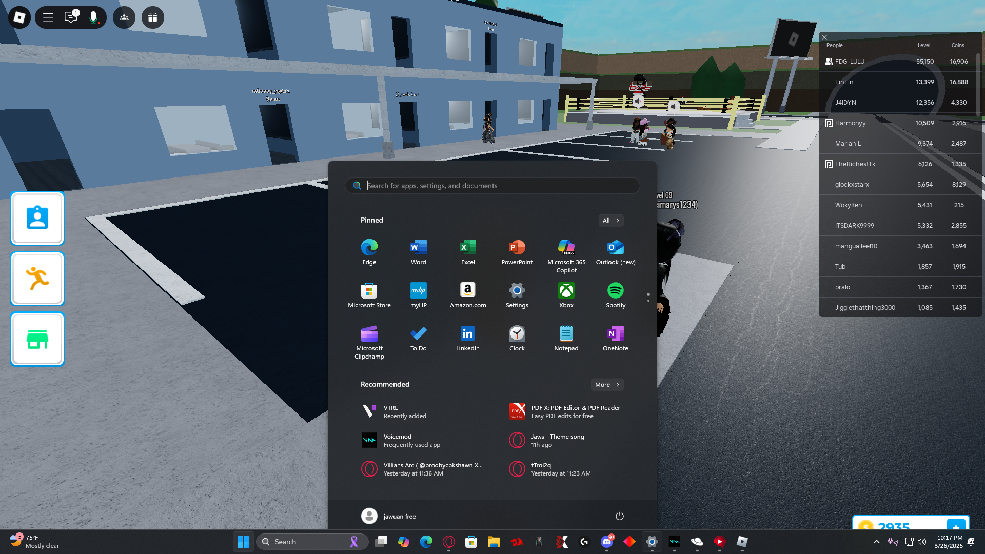
Task: Click the power button in Start menu
Action: point(619,516)
